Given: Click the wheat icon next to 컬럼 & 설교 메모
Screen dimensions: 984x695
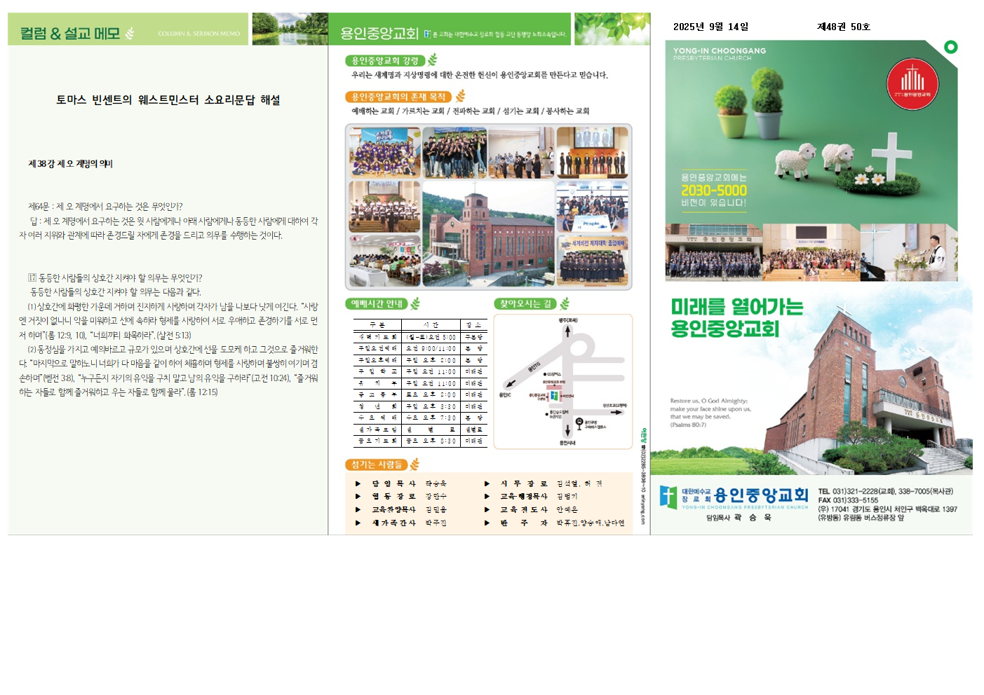Looking at the screenshot, I should click(130, 33).
